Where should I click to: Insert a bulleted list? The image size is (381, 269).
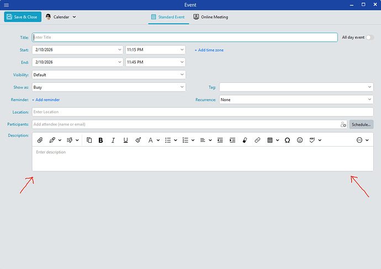click(x=168, y=140)
